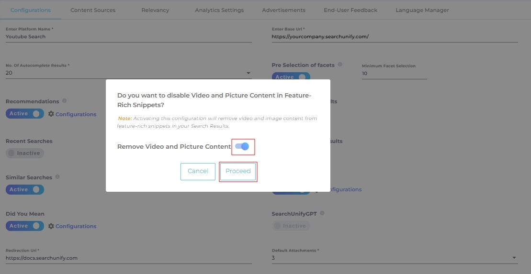Toggle the Recent Searches Inactive switch
This screenshot has height=274, width=531.
pos(25,153)
